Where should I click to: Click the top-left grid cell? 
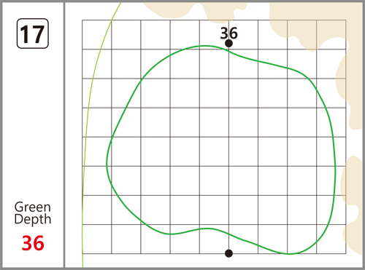tap(97, 35)
